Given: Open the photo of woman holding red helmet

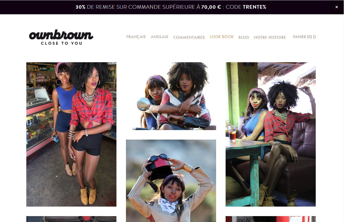Looking at the screenshot, I should coord(171,181).
